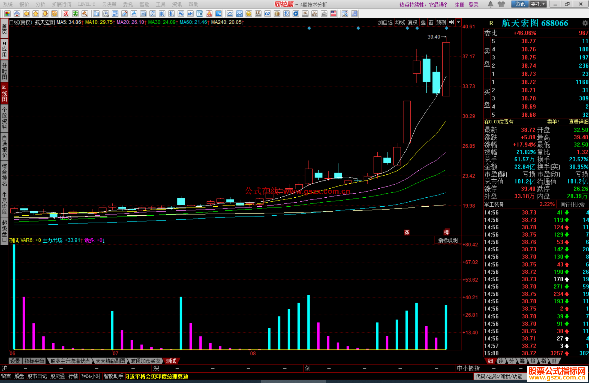Toggle 均线 moving average display
Viewport: 589px width, 383px height.
click(x=400, y=22)
